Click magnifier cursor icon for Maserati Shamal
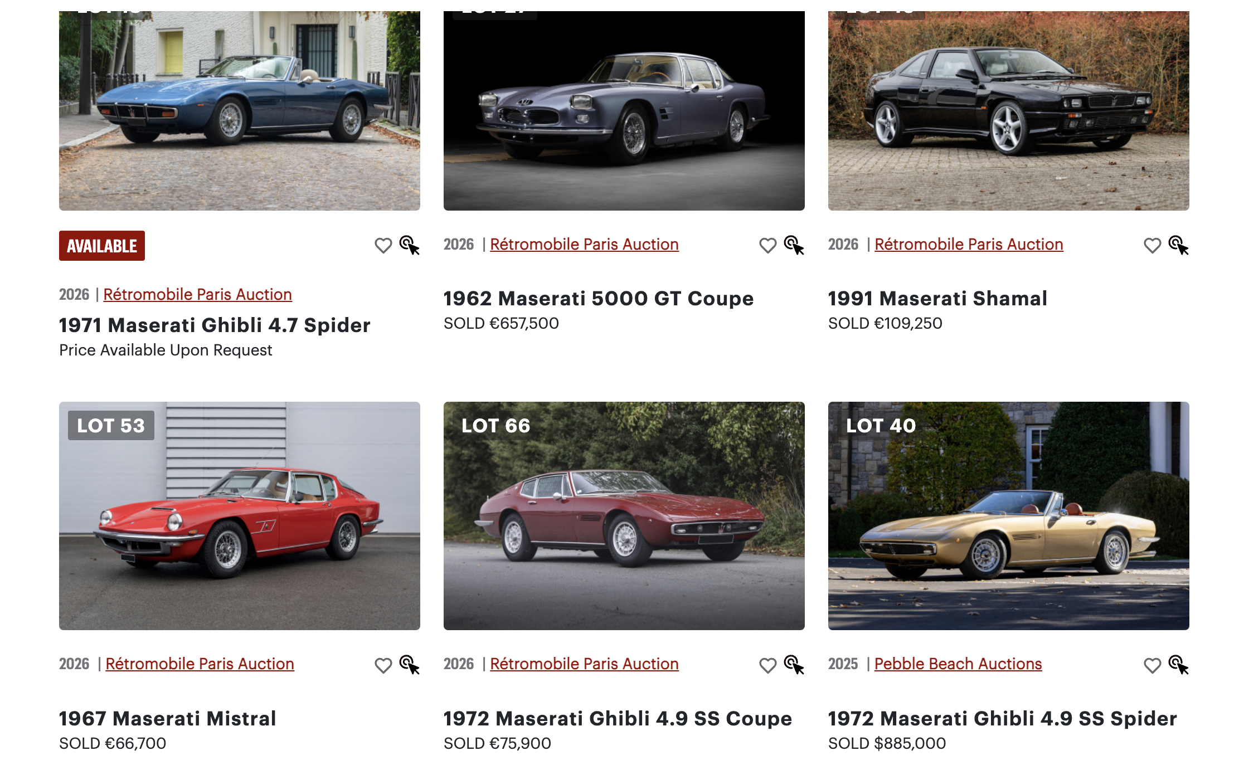This screenshot has height=770, width=1244. point(1179,246)
